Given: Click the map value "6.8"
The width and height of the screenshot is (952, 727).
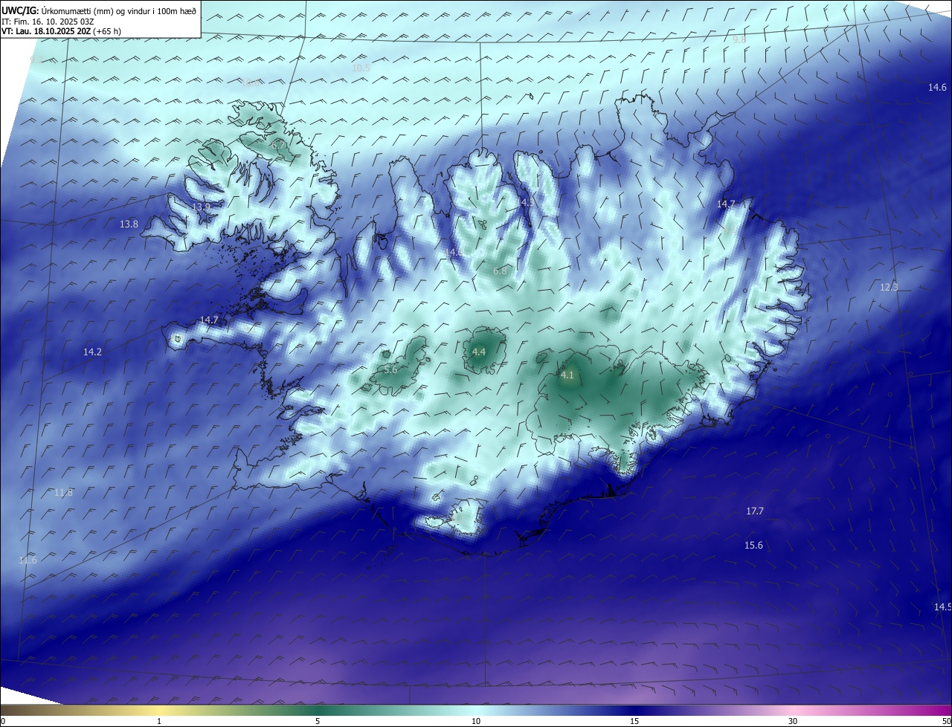Looking at the screenshot, I should pyautogui.click(x=500, y=271).
